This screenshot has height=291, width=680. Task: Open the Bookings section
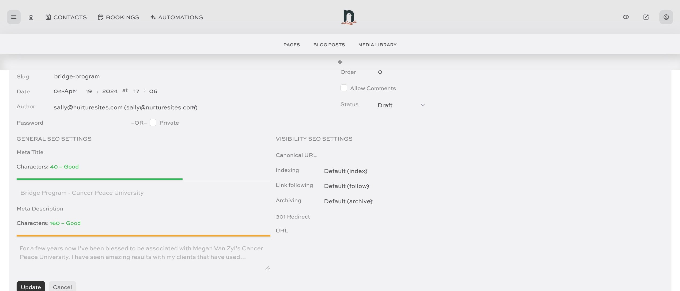118,17
